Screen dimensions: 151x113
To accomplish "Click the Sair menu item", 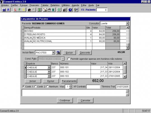I will click(98, 5).
